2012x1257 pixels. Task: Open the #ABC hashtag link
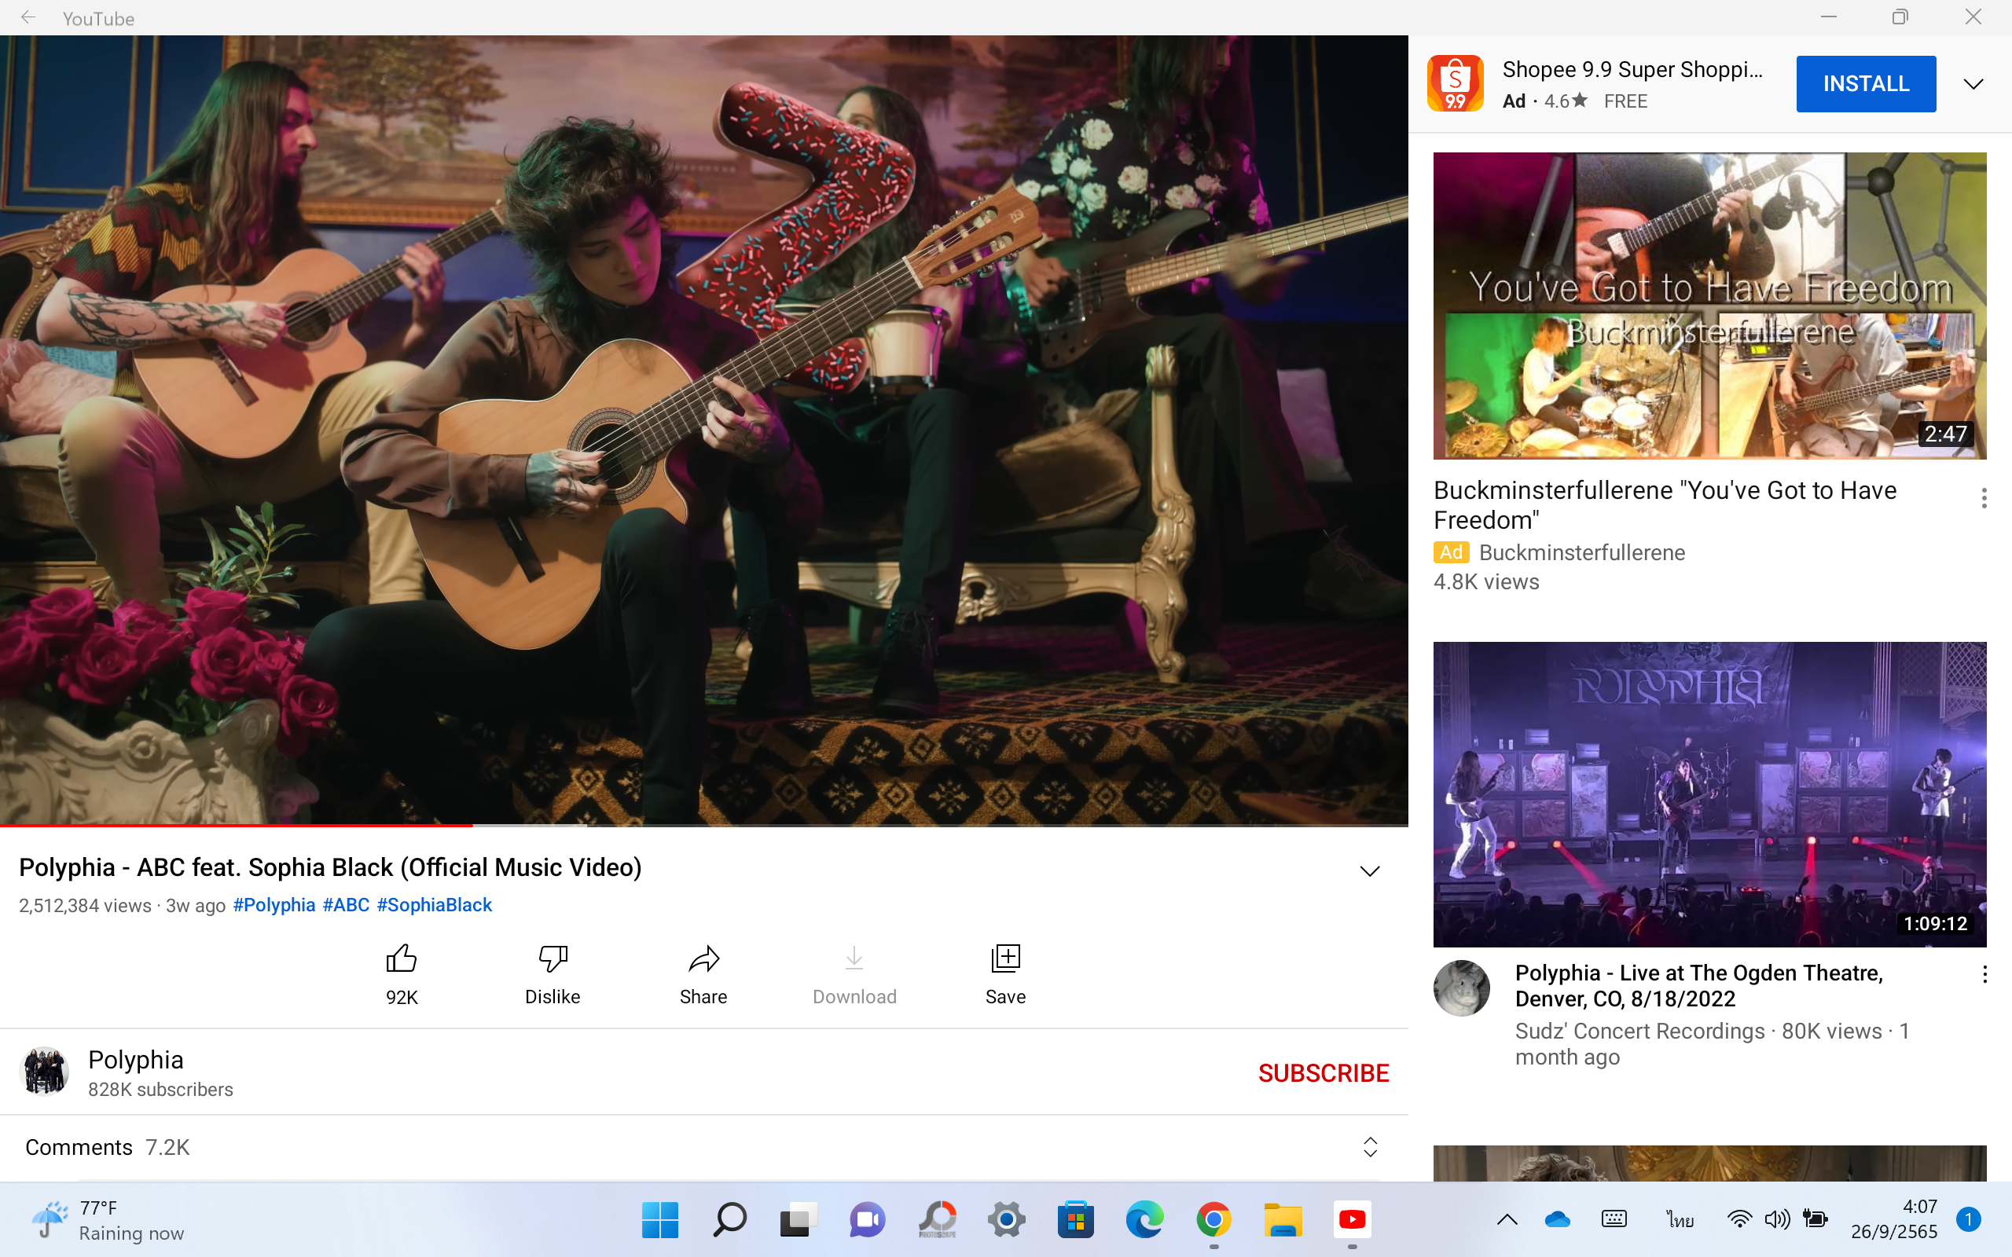[346, 904]
